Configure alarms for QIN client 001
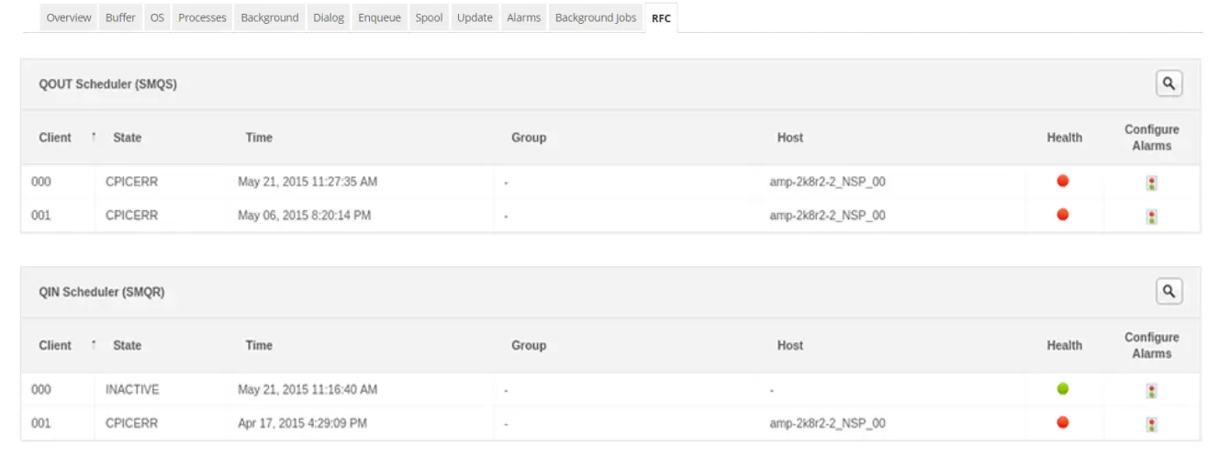This screenshot has height=456, width=1230. 1151,424
